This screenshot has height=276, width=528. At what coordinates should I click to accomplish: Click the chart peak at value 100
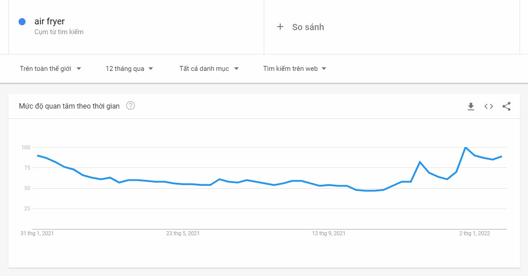pos(465,148)
